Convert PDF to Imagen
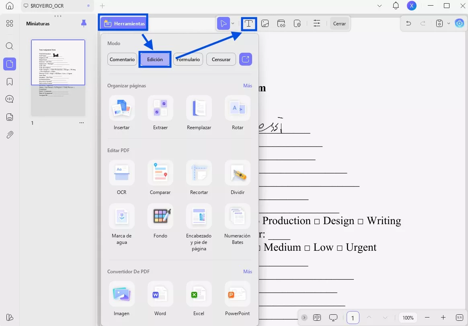The image size is (468, 326). coord(121,299)
